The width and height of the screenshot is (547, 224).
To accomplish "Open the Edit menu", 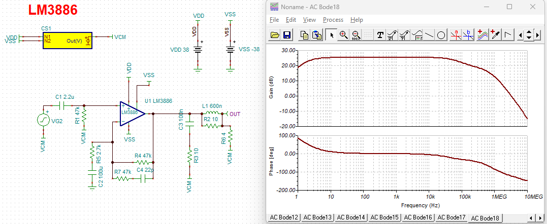I will tap(291, 20).
